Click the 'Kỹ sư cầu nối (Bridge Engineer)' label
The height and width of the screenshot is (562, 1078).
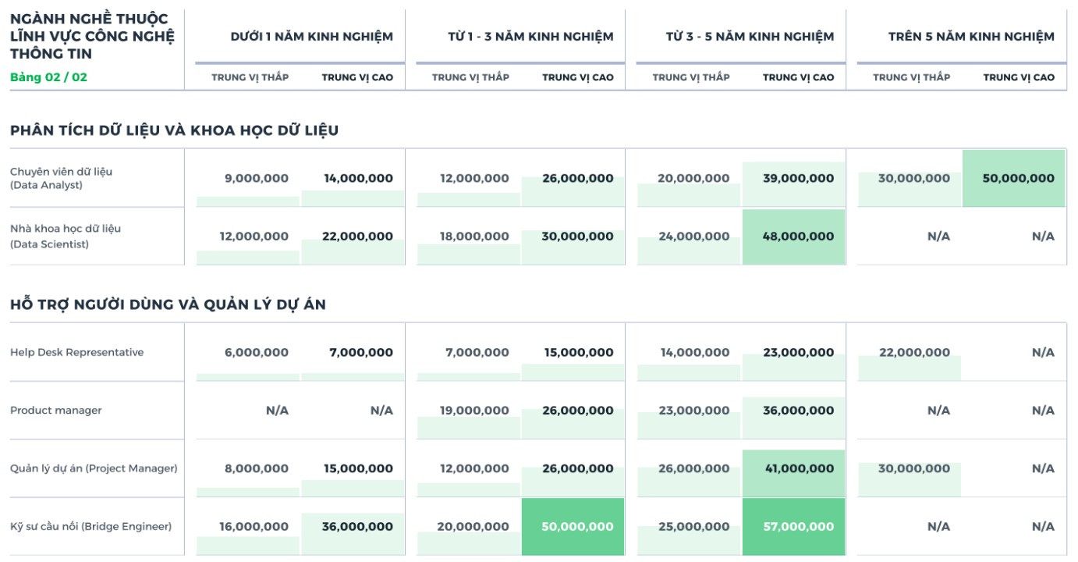coord(90,526)
